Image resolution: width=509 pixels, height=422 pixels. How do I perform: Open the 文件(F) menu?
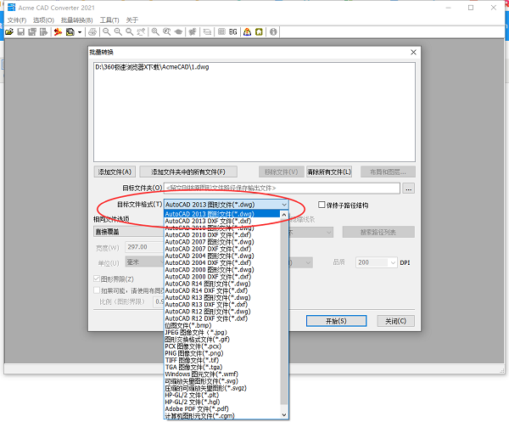(x=17, y=20)
